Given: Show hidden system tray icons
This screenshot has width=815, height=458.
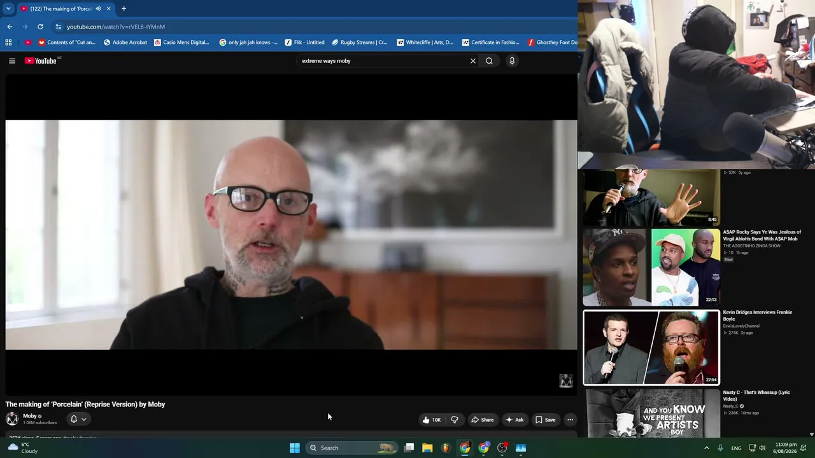Looking at the screenshot, I should (706, 448).
